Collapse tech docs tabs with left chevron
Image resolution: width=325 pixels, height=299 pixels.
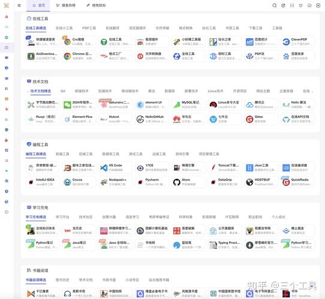[28, 91]
